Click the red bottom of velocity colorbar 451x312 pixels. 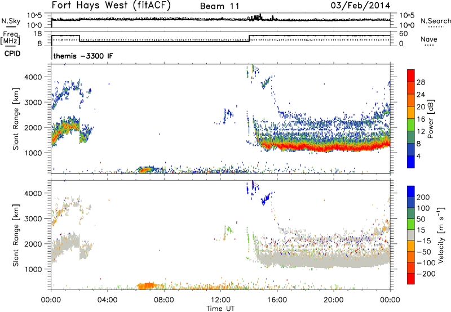pos(411,279)
